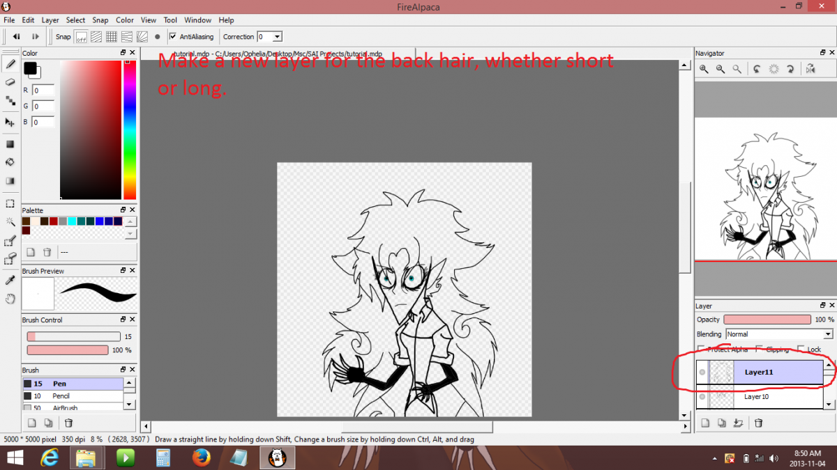Select the Eyedropper tool
Screen dimensions: 837x470
click(10, 280)
